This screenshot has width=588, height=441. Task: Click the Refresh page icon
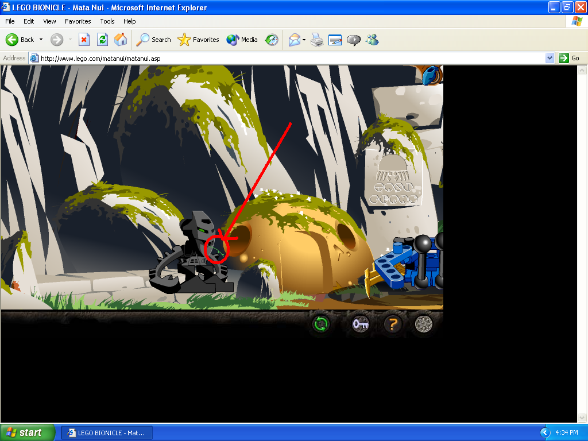pos(102,40)
